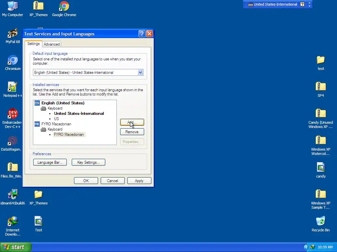The width and height of the screenshot is (337, 252).
Task: Select Keyboard node under English
Action: [55, 108]
